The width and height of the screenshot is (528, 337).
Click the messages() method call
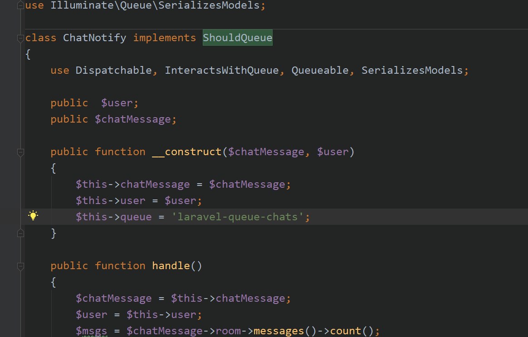284,331
